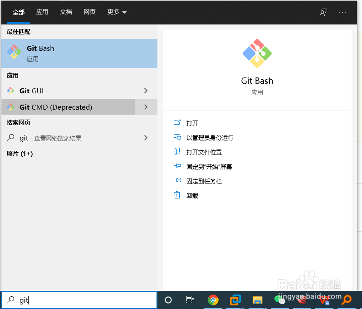Click the 最佳匹配 section header
The image size is (362, 309).
click(x=19, y=32)
